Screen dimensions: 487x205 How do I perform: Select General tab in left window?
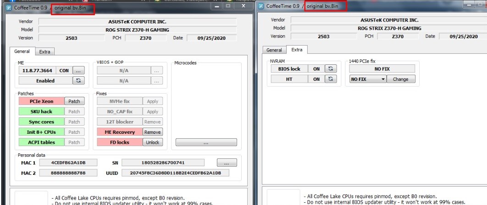pyautogui.click(x=22, y=51)
